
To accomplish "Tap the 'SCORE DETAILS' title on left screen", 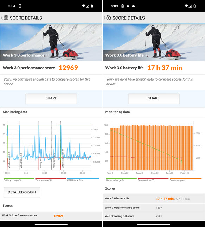I will pyautogui.click(x=26, y=18).
